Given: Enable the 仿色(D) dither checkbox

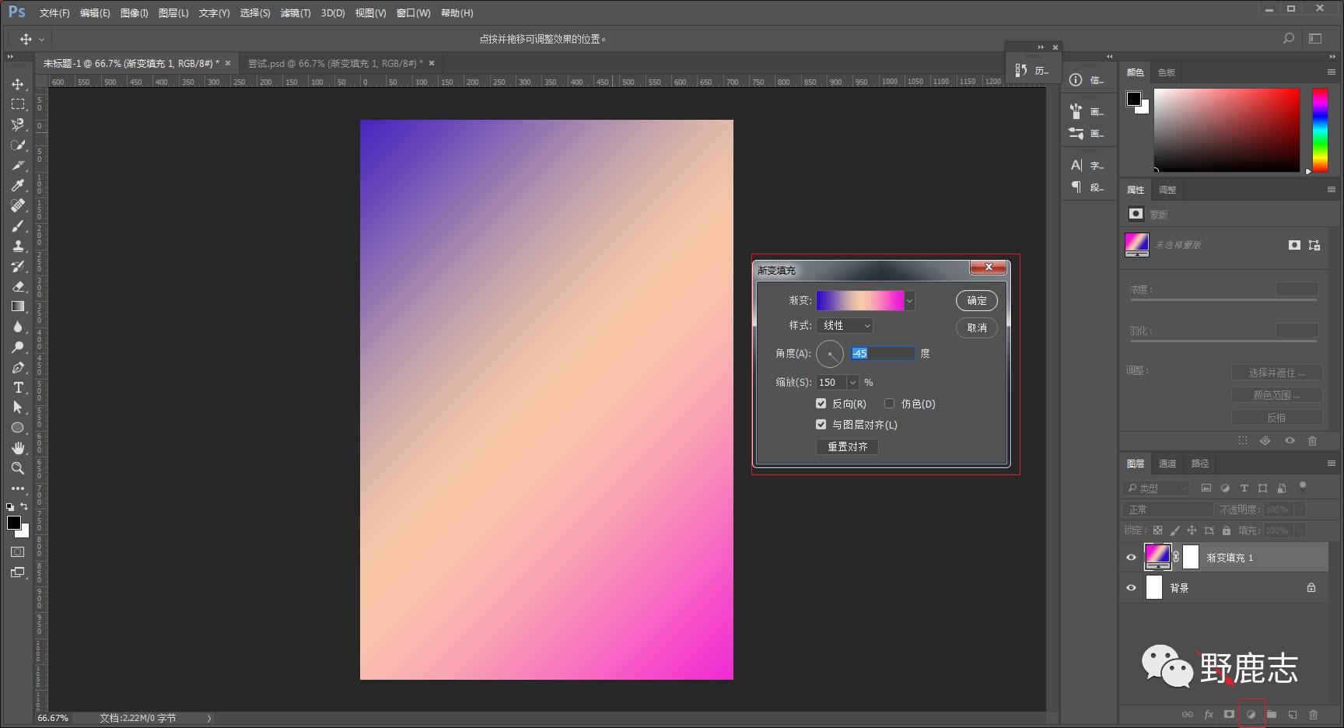Looking at the screenshot, I should click(x=889, y=404).
